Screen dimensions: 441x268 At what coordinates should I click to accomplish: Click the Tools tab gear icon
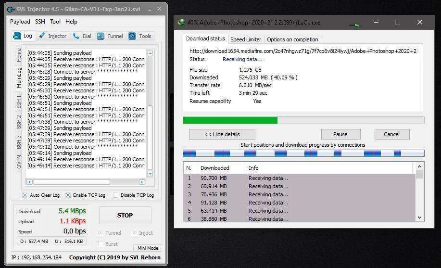132,36
